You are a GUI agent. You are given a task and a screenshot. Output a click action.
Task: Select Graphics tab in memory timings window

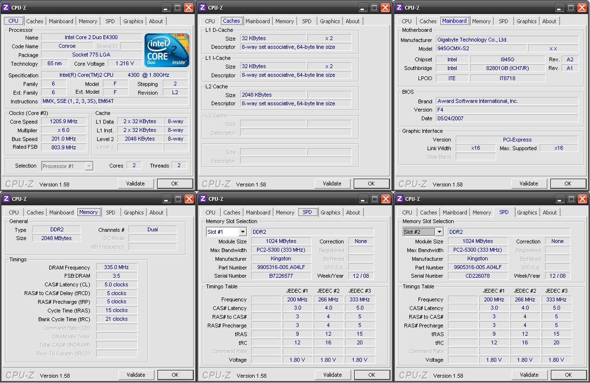[x=134, y=213]
